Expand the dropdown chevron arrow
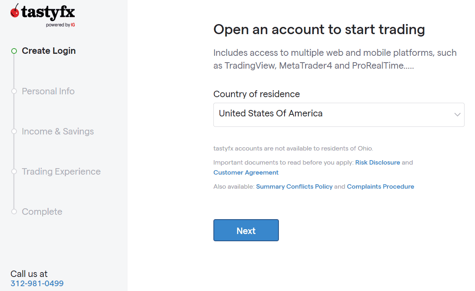Screen dimensions: 475x291 (457, 114)
